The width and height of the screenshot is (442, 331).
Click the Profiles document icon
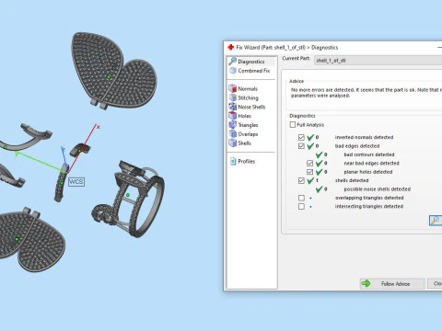233,161
